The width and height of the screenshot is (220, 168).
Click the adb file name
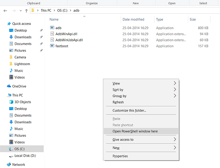click(x=58, y=28)
